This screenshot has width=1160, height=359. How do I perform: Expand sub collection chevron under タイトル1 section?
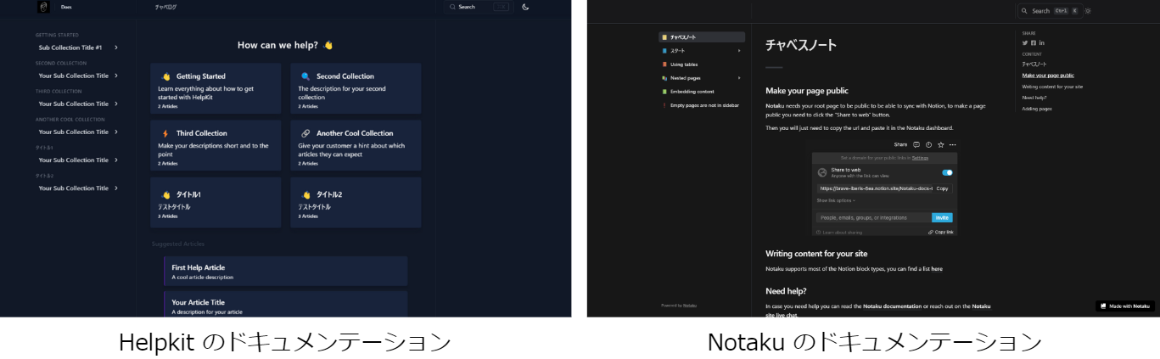pyautogui.click(x=116, y=160)
